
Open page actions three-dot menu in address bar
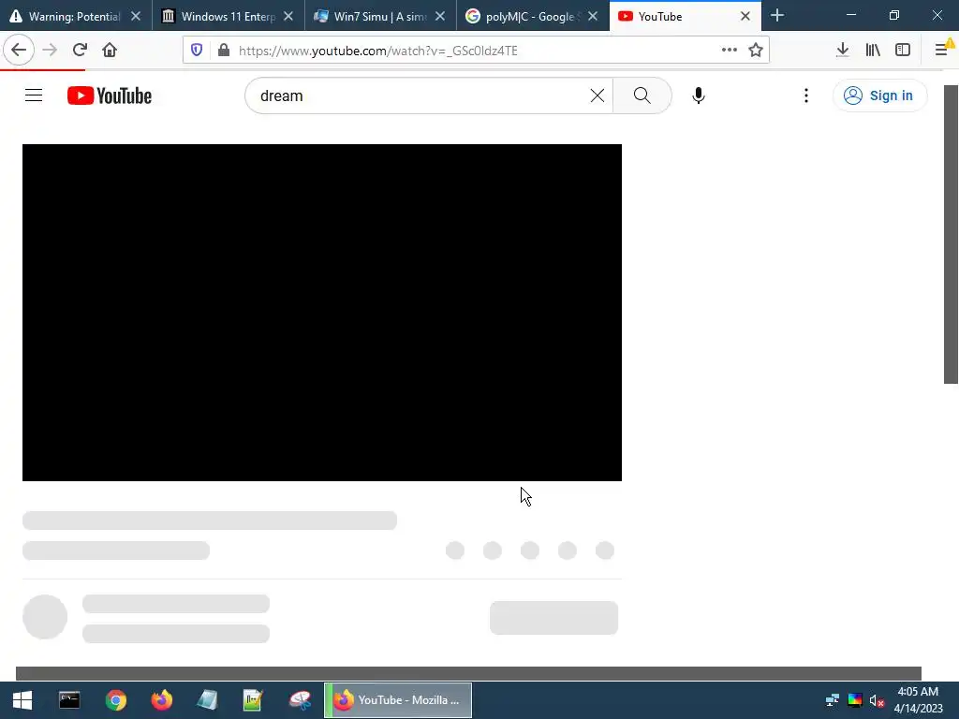(x=729, y=51)
